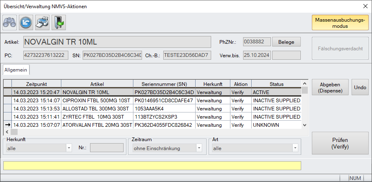Sort by Zeitpunkt column header
Image resolution: width=372 pixels, height=182 pixels.
coord(36,84)
